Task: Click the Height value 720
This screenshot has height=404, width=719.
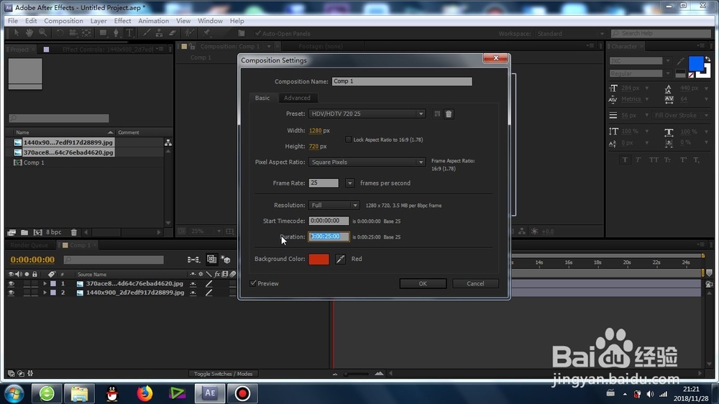Action: (x=313, y=146)
